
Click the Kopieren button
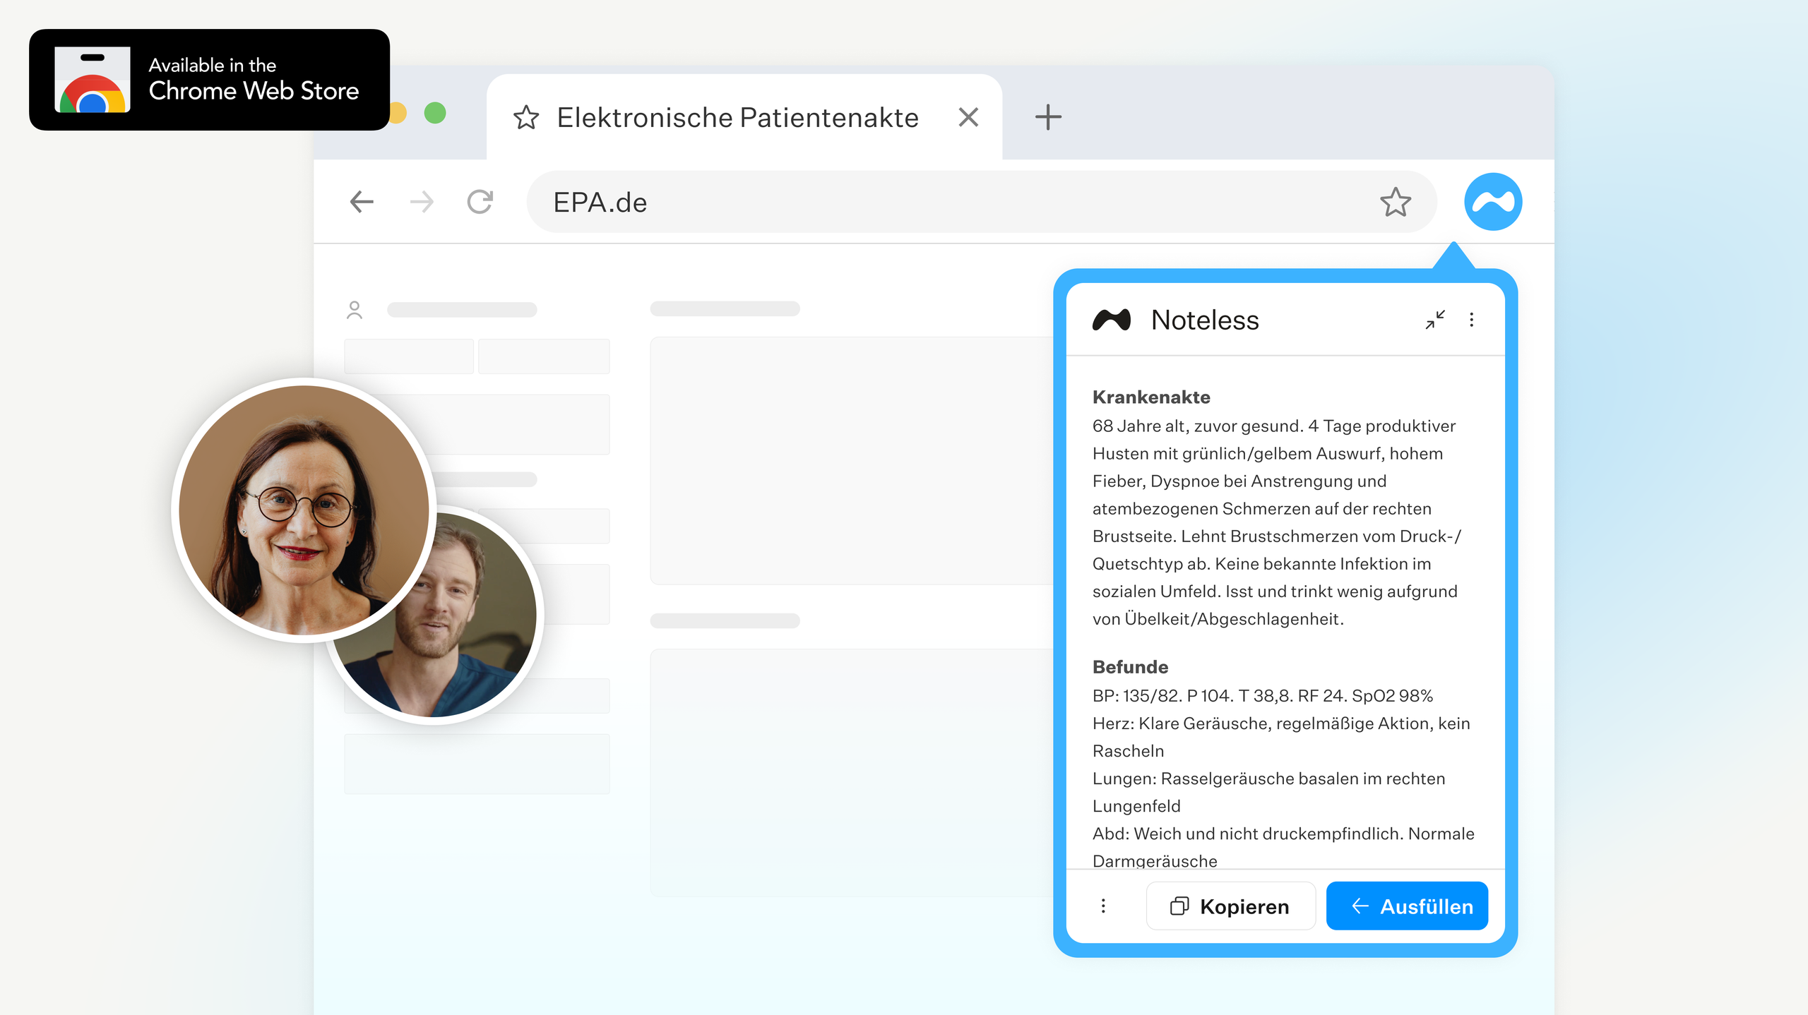(x=1230, y=906)
